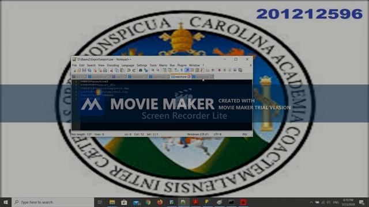Image resolution: width=369 pixels, height=207 pixels.
Task: Open the Replace toolbar icon
Action: point(146,70)
